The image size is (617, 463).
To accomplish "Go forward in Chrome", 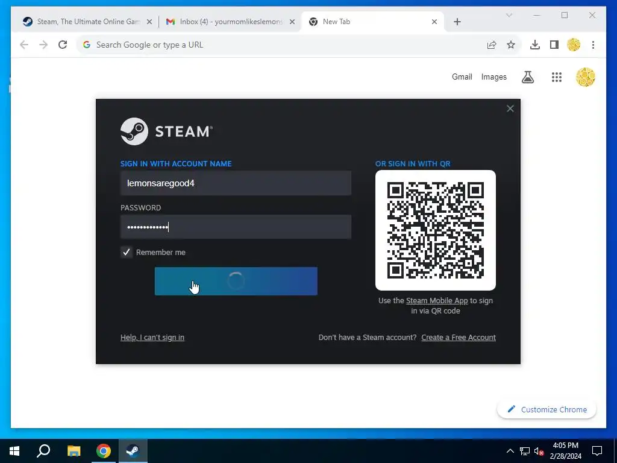I will click(x=43, y=45).
